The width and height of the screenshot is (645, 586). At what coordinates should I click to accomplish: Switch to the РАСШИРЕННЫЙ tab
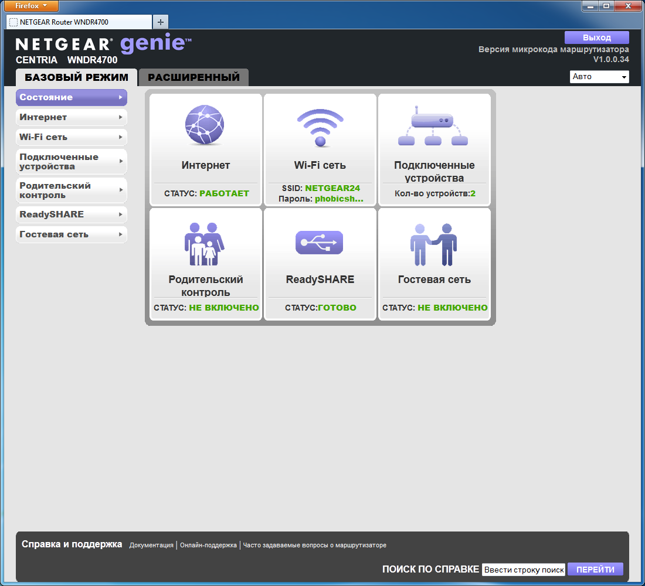click(x=193, y=77)
